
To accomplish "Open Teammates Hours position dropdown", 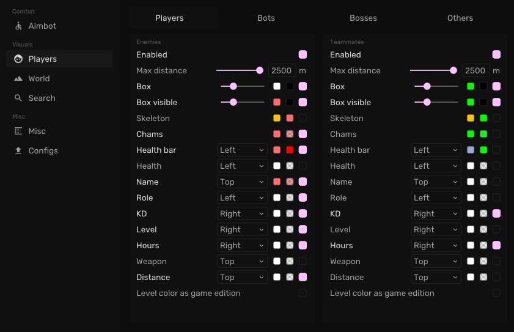I will coord(436,245).
